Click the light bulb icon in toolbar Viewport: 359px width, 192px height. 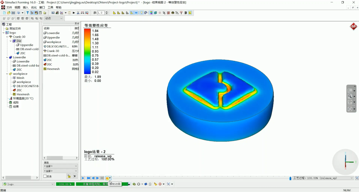(x=141, y=13)
